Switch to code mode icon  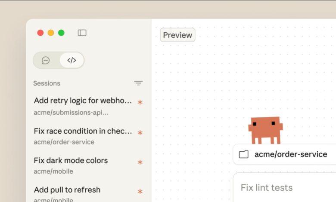pos(72,61)
